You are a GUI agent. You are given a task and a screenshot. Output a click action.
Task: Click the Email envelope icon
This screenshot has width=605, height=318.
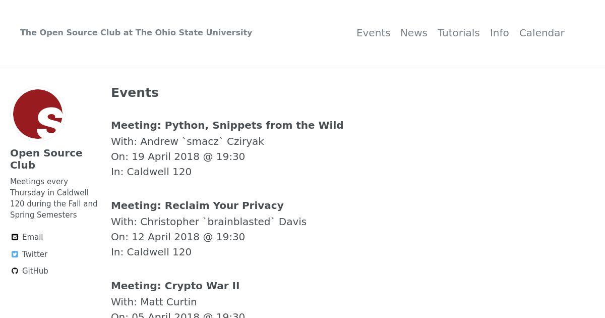(x=15, y=237)
